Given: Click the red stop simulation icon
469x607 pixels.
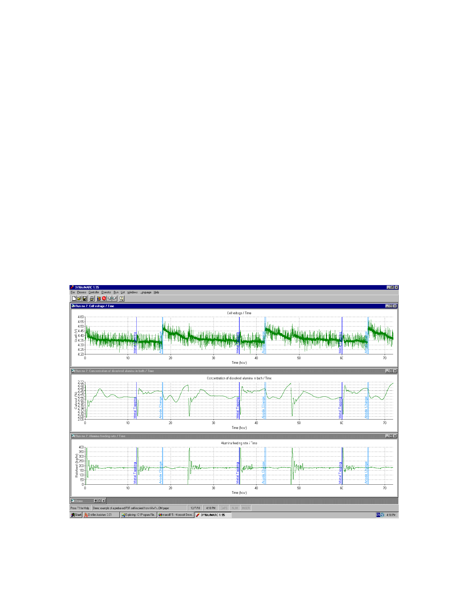Looking at the screenshot, I should 104,298.
